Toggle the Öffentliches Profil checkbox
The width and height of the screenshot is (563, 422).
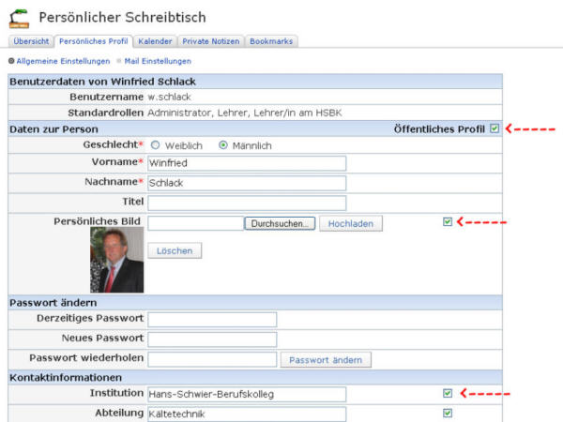[x=495, y=128]
